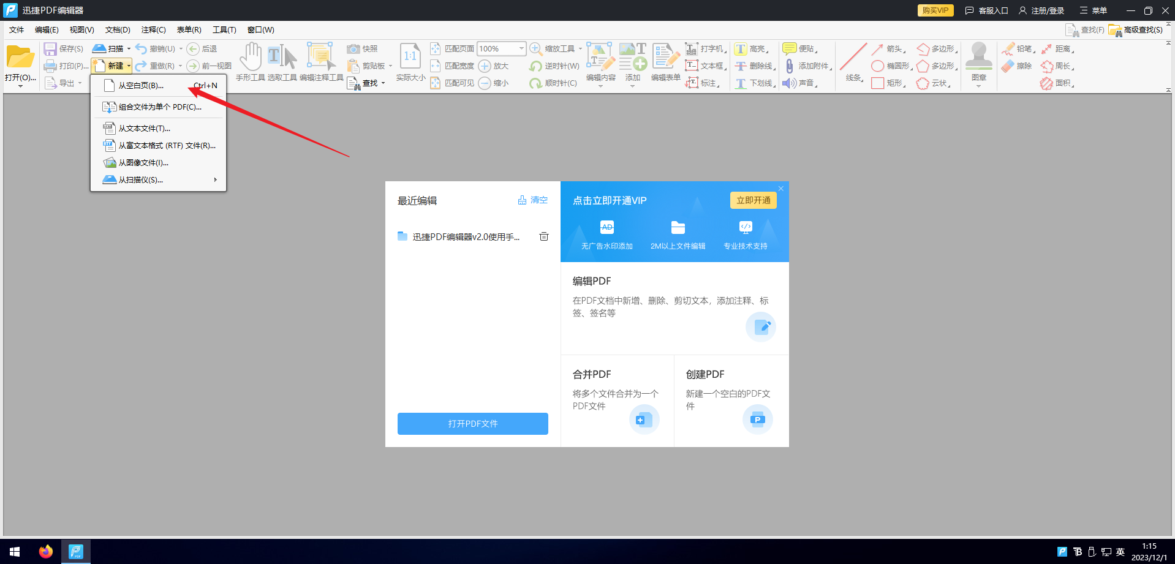Click Fit Page (匹配页面) icon

pos(435,49)
